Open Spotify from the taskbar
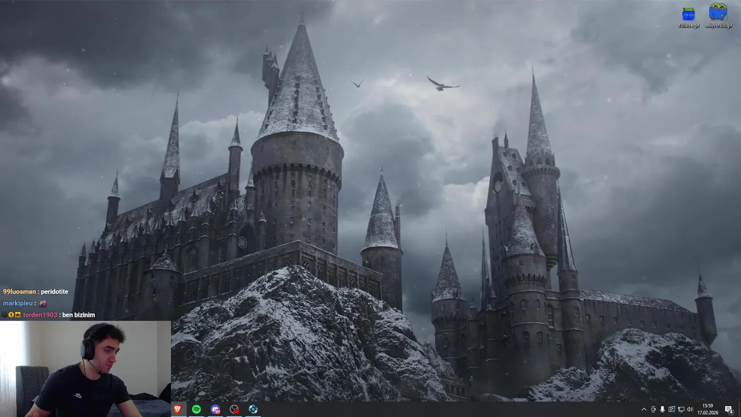The height and width of the screenshot is (417, 741). pyautogui.click(x=196, y=409)
